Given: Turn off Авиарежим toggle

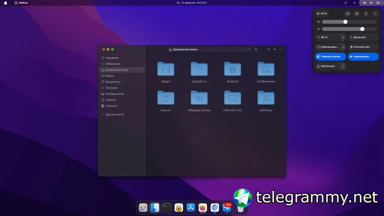Looking at the screenshot, I should [363, 56].
